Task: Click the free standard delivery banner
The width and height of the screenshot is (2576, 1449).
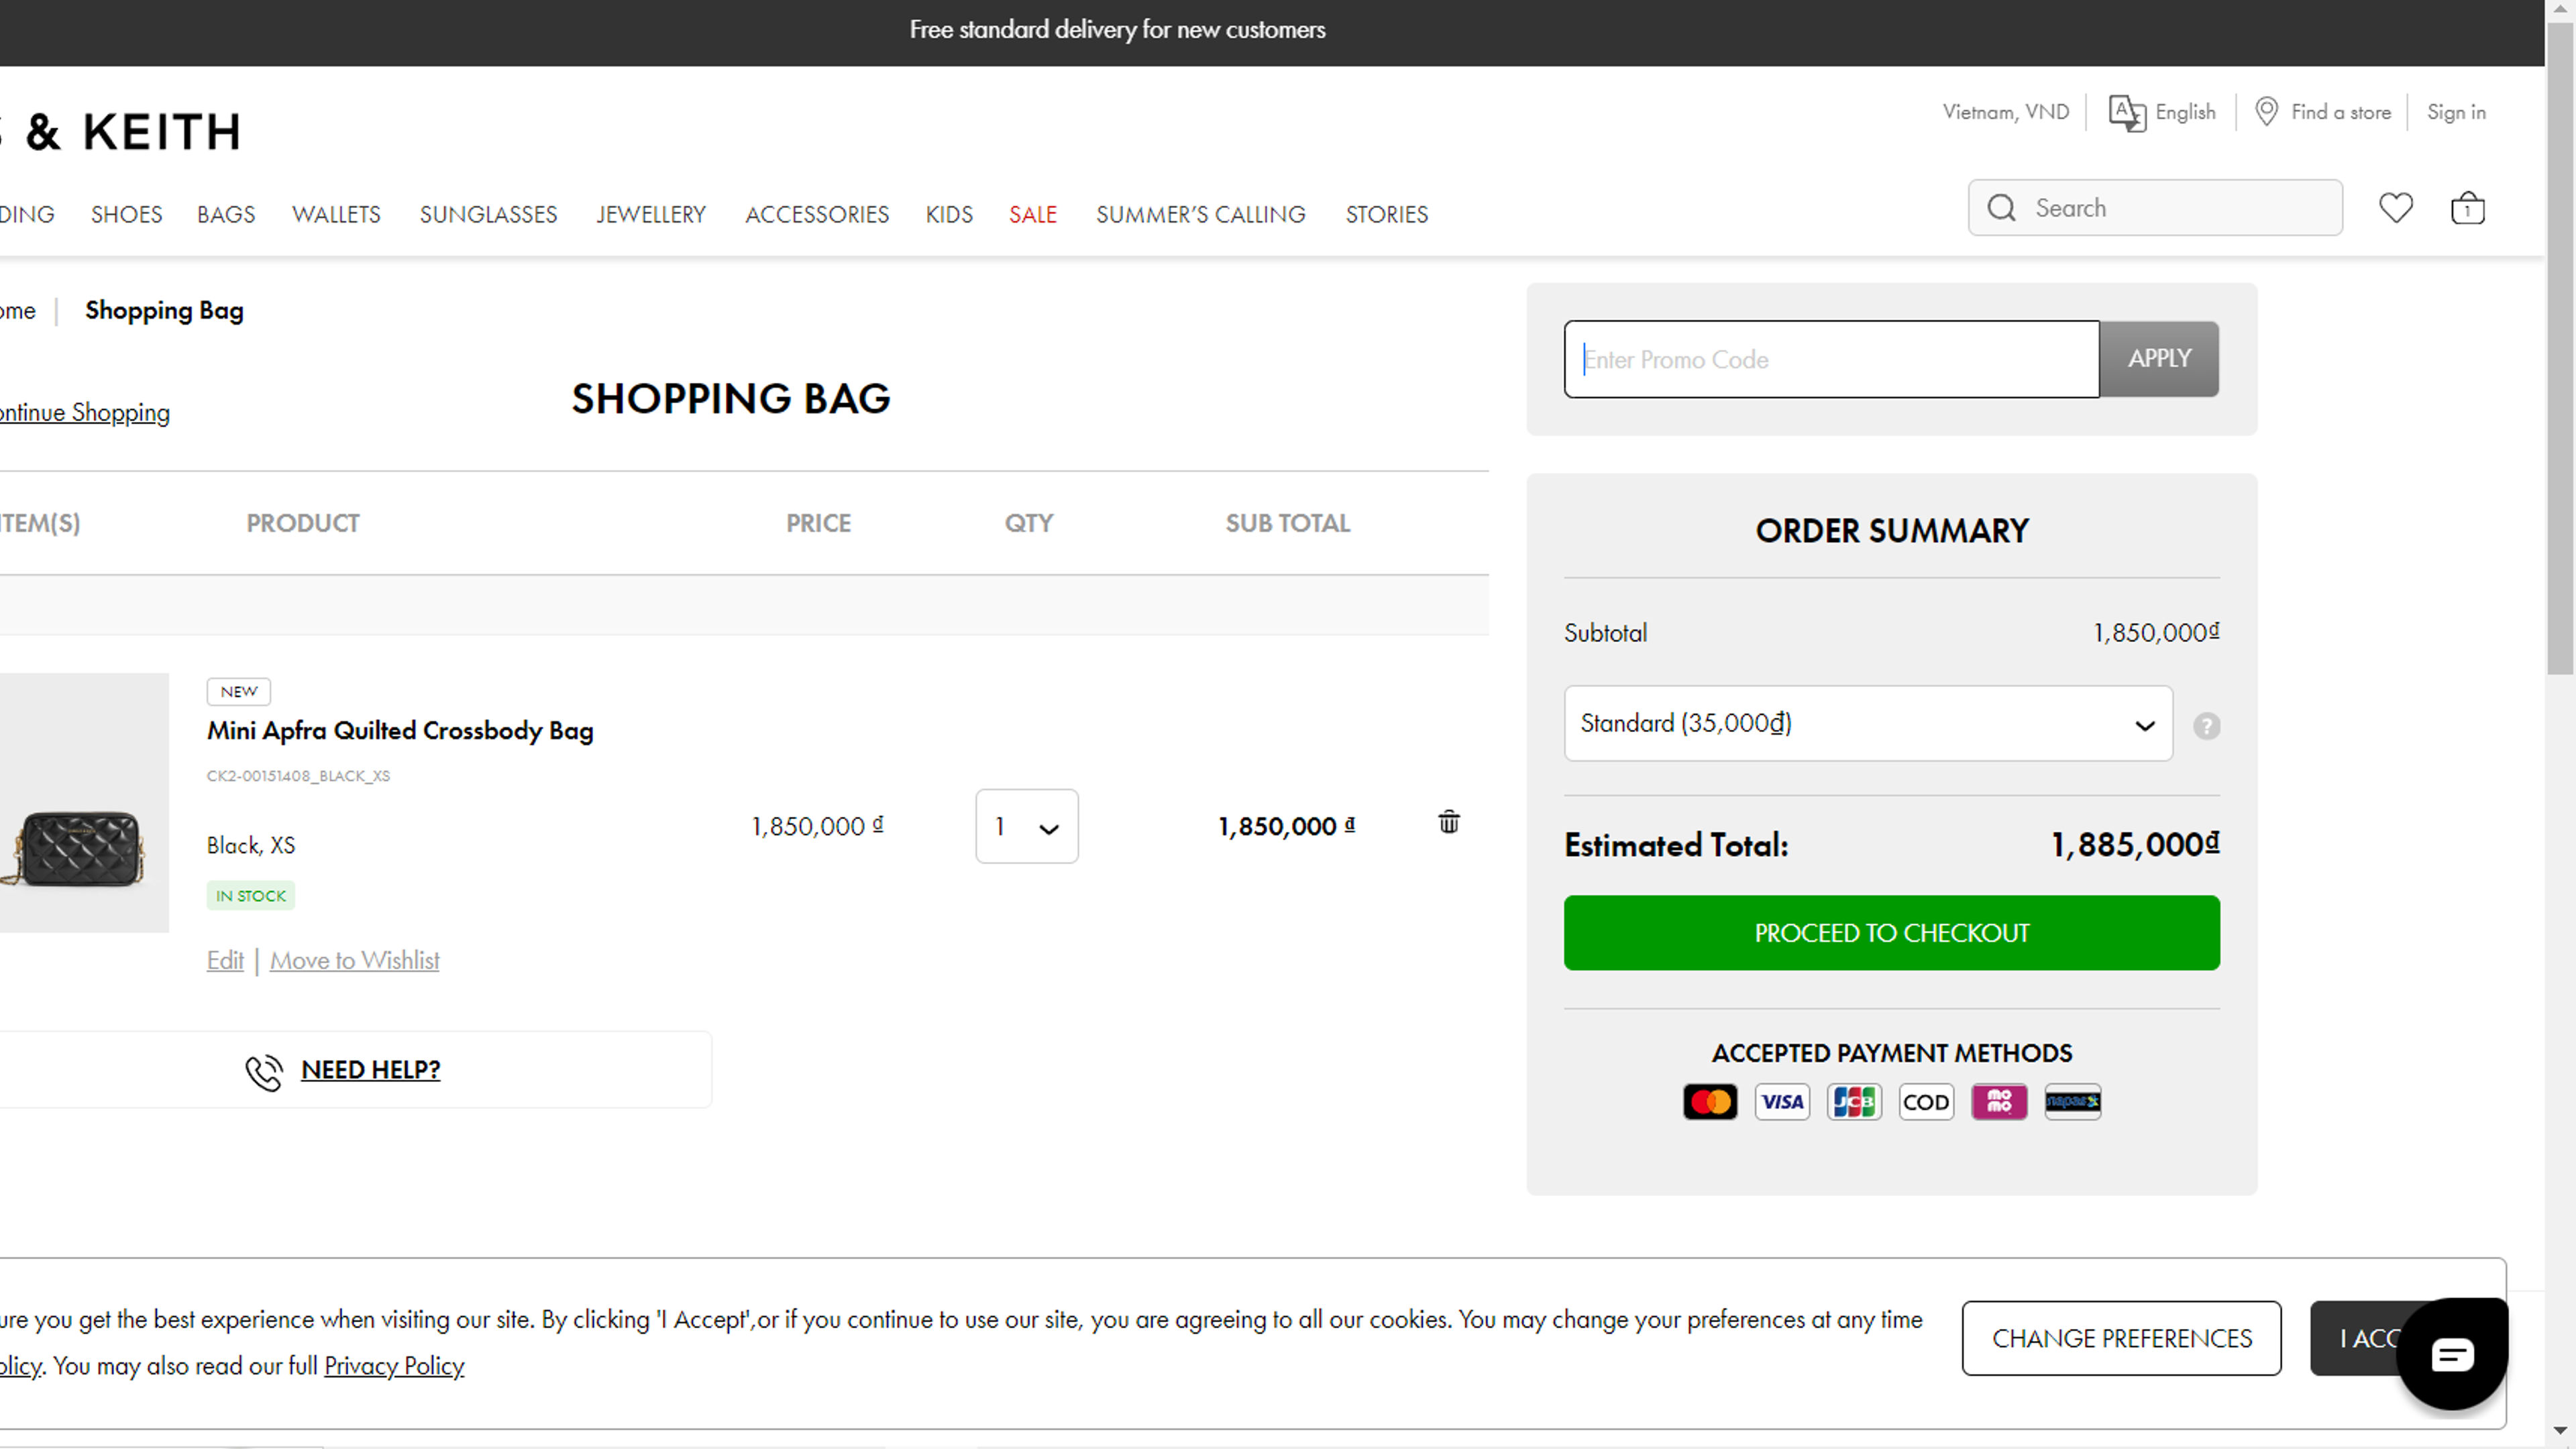Action: point(1117,30)
